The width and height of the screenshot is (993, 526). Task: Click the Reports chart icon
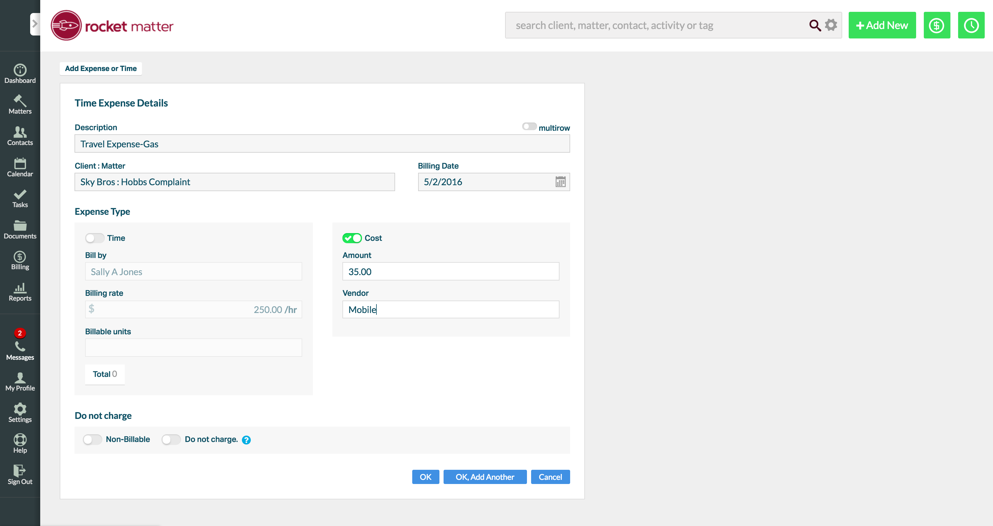[x=20, y=288]
